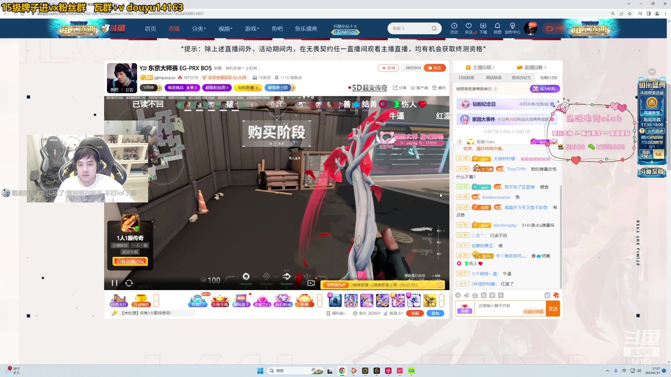Open the 钻石粉丝 diamond icon
Viewport: 671px width, 377px height.
click(283, 300)
